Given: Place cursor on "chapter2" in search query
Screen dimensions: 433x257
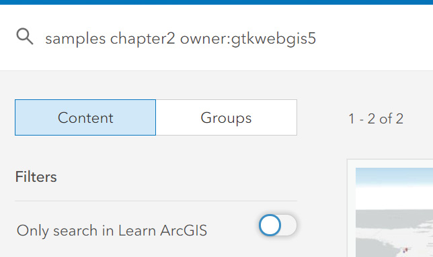Looking at the screenshot, I should (143, 38).
